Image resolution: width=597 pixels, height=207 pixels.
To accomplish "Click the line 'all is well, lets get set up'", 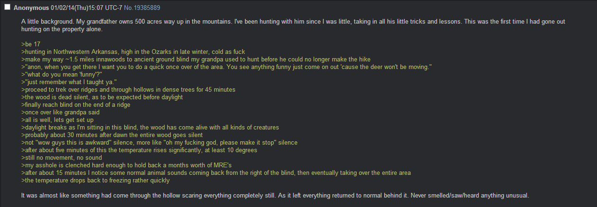I will (57, 120).
